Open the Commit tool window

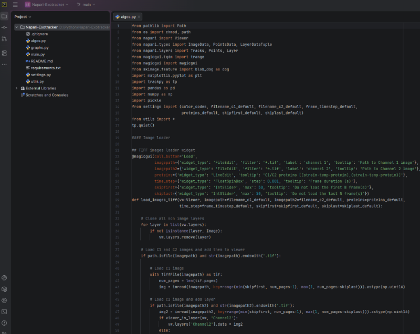[5, 27]
